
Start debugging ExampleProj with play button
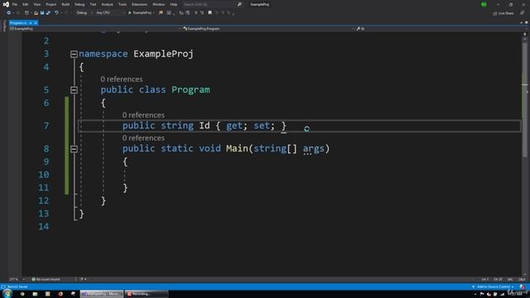pyautogui.click(x=141, y=13)
